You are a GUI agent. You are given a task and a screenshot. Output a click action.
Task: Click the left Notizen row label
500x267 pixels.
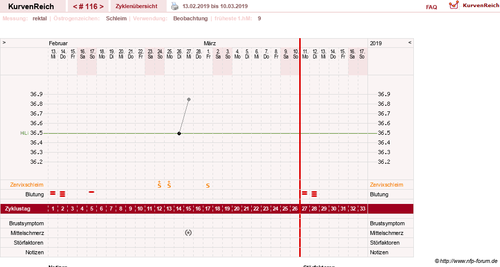tap(35, 252)
